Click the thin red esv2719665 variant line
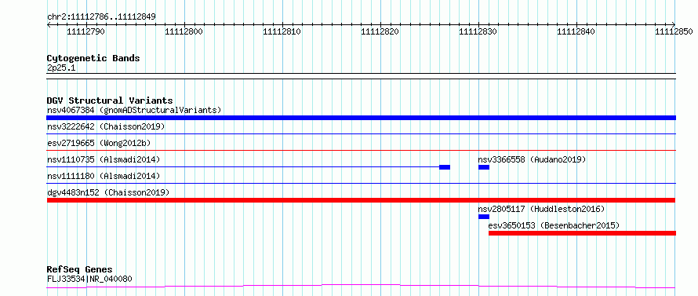The width and height of the screenshot is (698, 296). [x=361, y=151]
